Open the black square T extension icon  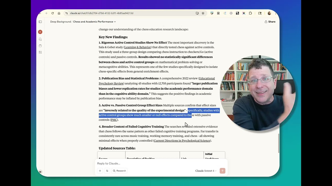(x=237, y=13)
